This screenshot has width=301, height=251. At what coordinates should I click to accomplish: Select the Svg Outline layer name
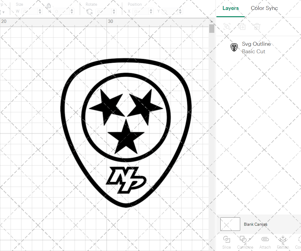256,44
